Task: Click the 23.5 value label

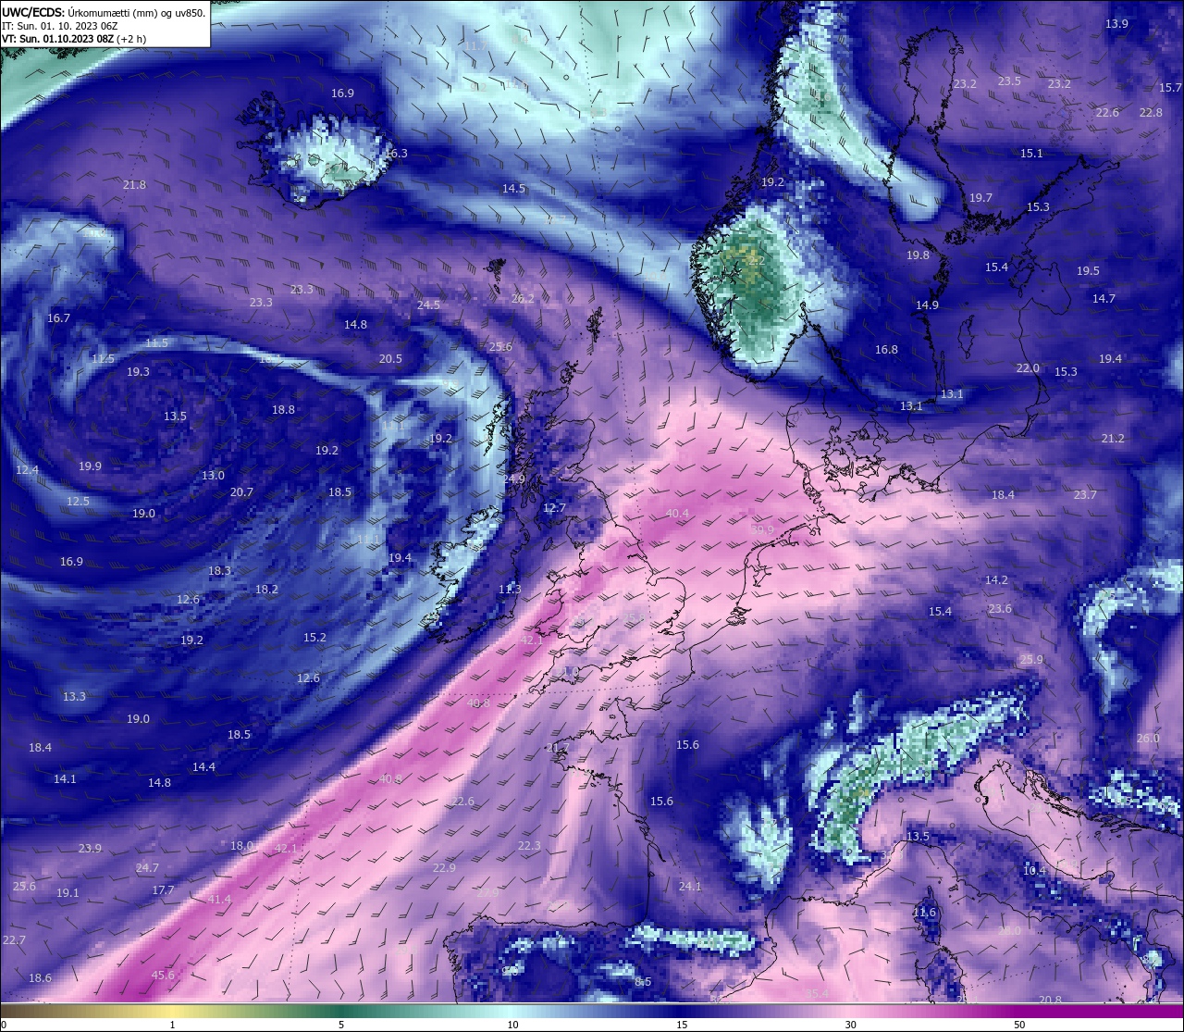Action: click(x=1009, y=81)
